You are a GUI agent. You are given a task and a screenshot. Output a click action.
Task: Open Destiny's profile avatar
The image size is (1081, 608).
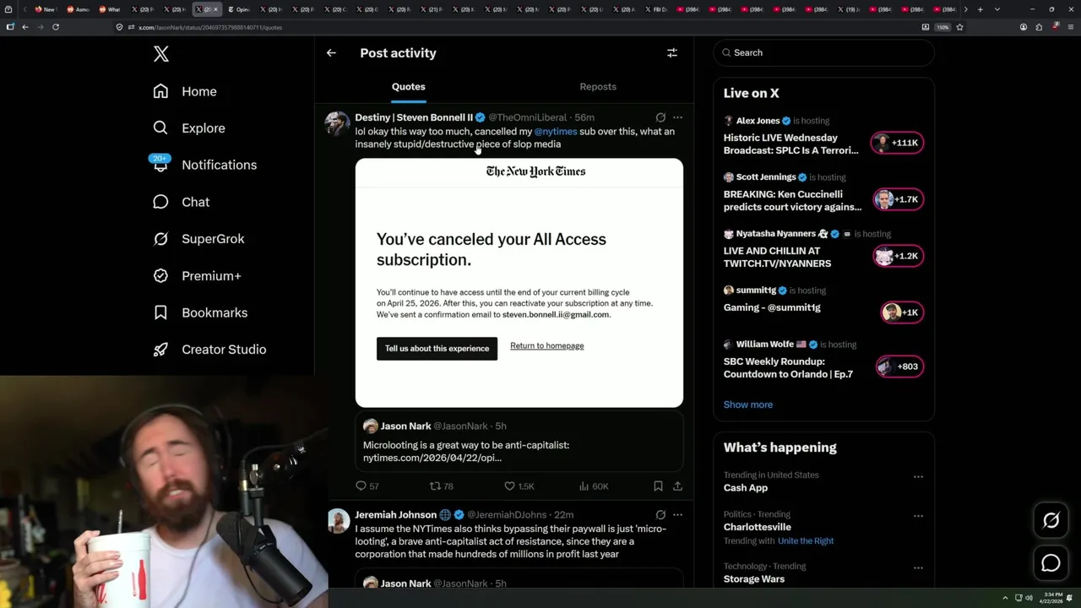(x=338, y=123)
